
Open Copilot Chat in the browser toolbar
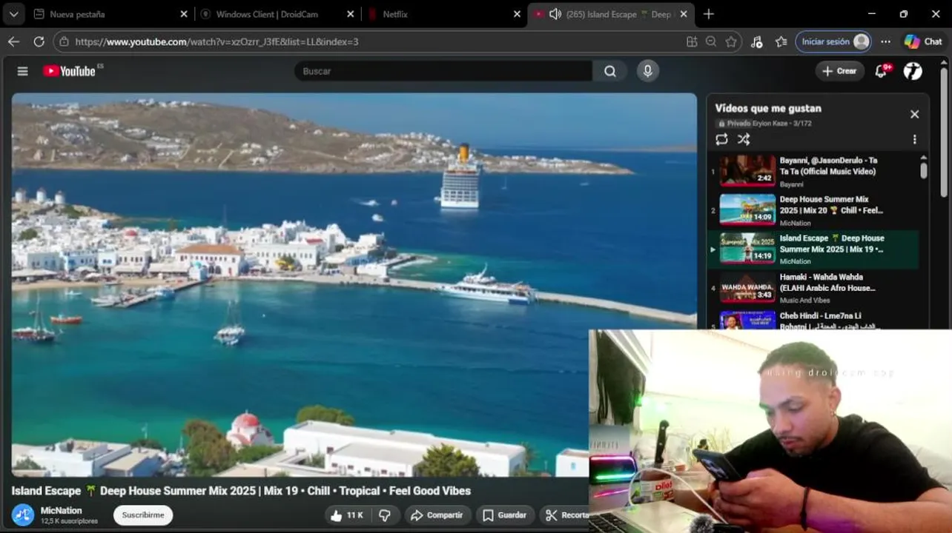[x=923, y=41]
